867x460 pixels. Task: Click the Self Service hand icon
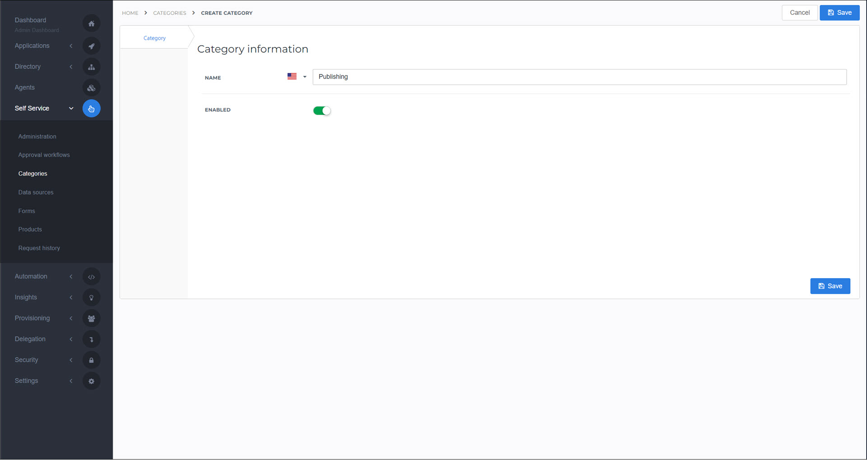91,109
